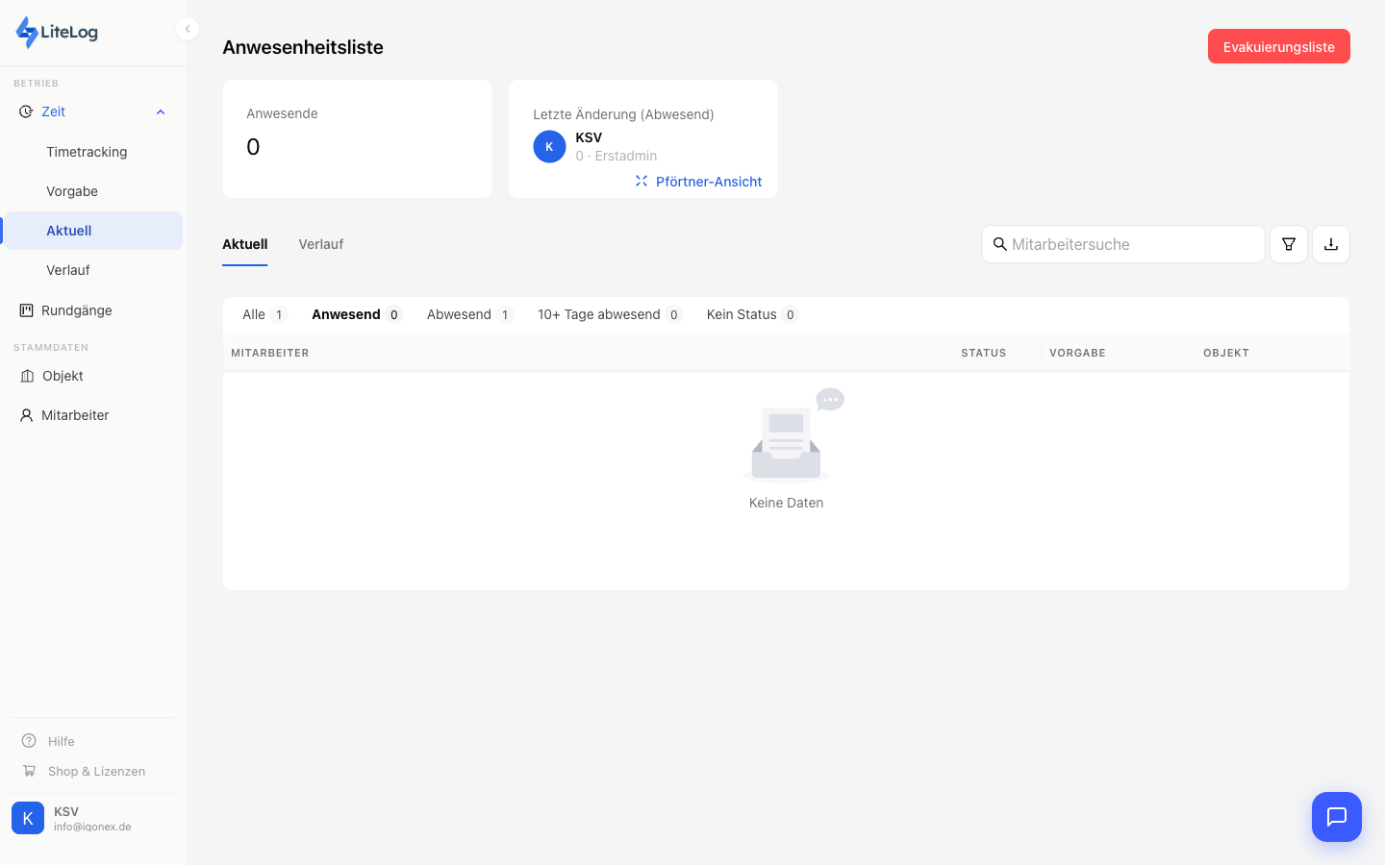Open Shop & Lizenzen
This screenshot has height=865, width=1385.
(96, 771)
